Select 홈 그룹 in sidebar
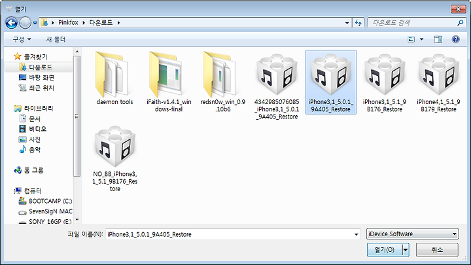 [29, 170]
